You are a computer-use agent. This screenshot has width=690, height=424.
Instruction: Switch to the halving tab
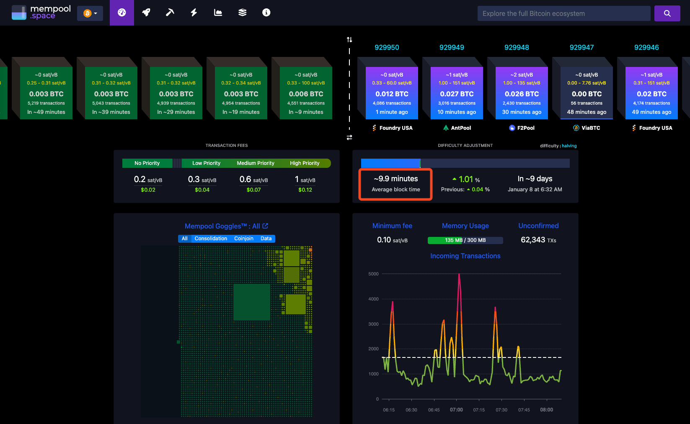coord(569,146)
